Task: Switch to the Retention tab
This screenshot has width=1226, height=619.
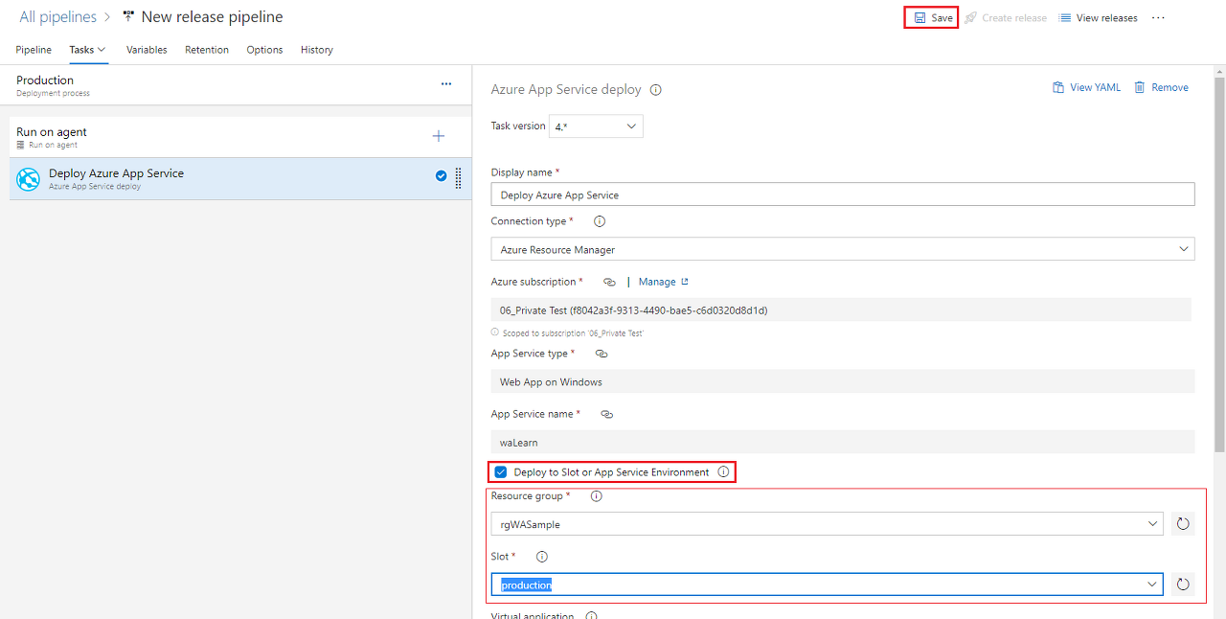Action: pyautogui.click(x=207, y=50)
